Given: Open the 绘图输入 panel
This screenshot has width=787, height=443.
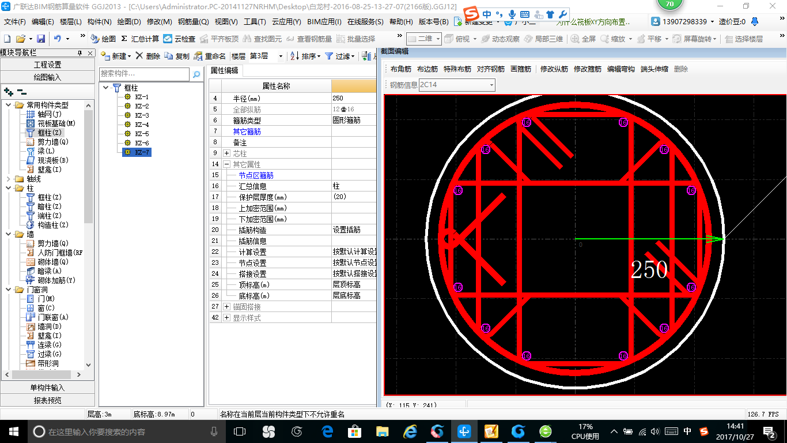Looking at the screenshot, I should click(47, 77).
